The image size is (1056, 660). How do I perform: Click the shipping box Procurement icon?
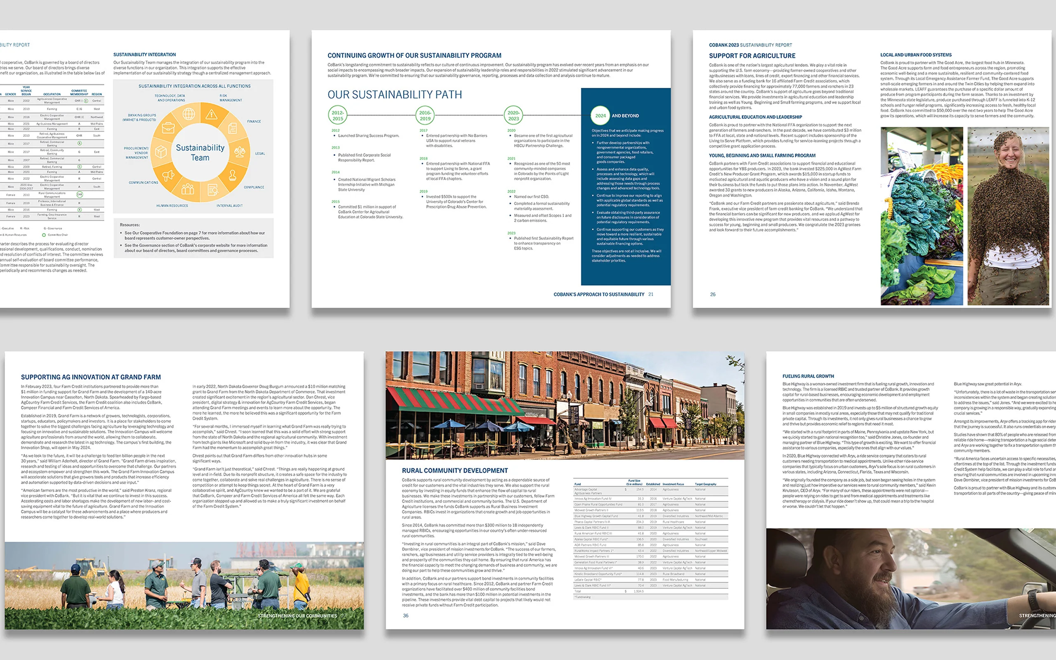coord(161,151)
